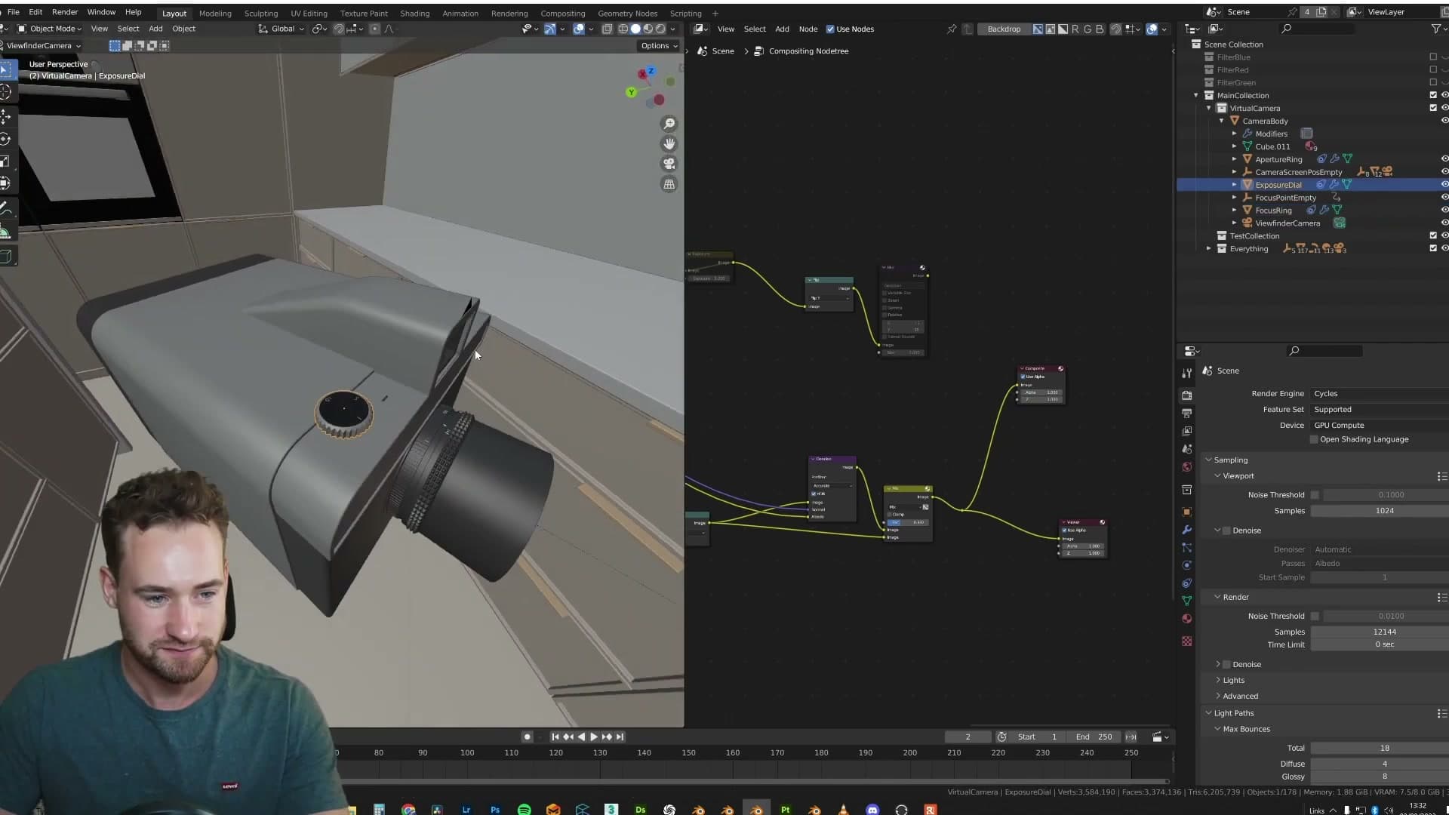This screenshot has height=815, width=1449.
Task: Show red channel in backdrop
Action: tap(1075, 29)
